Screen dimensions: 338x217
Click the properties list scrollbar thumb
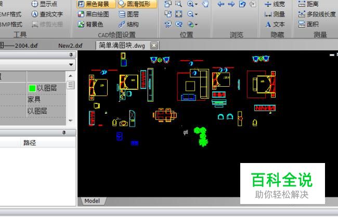[71, 85]
